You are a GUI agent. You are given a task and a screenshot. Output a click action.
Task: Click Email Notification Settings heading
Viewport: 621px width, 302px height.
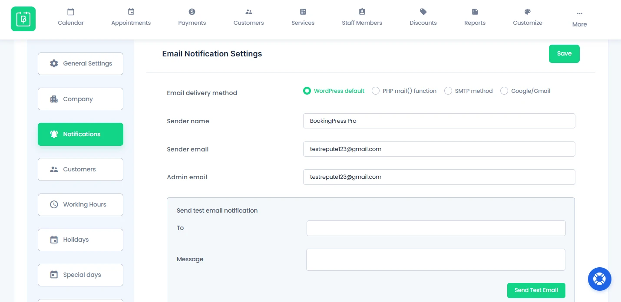pyautogui.click(x=212, y=54)
